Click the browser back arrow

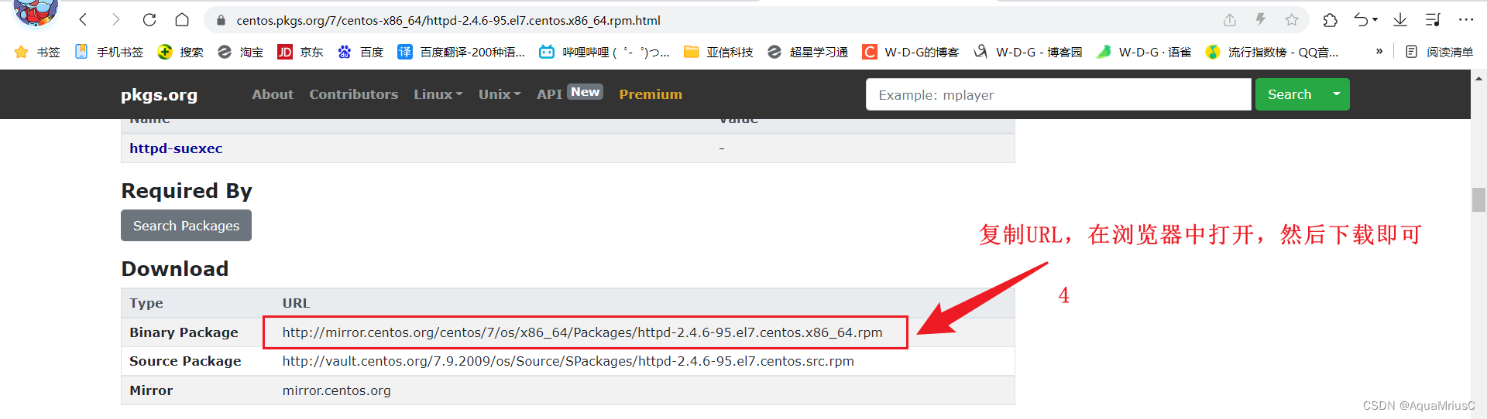coord(84,20)
